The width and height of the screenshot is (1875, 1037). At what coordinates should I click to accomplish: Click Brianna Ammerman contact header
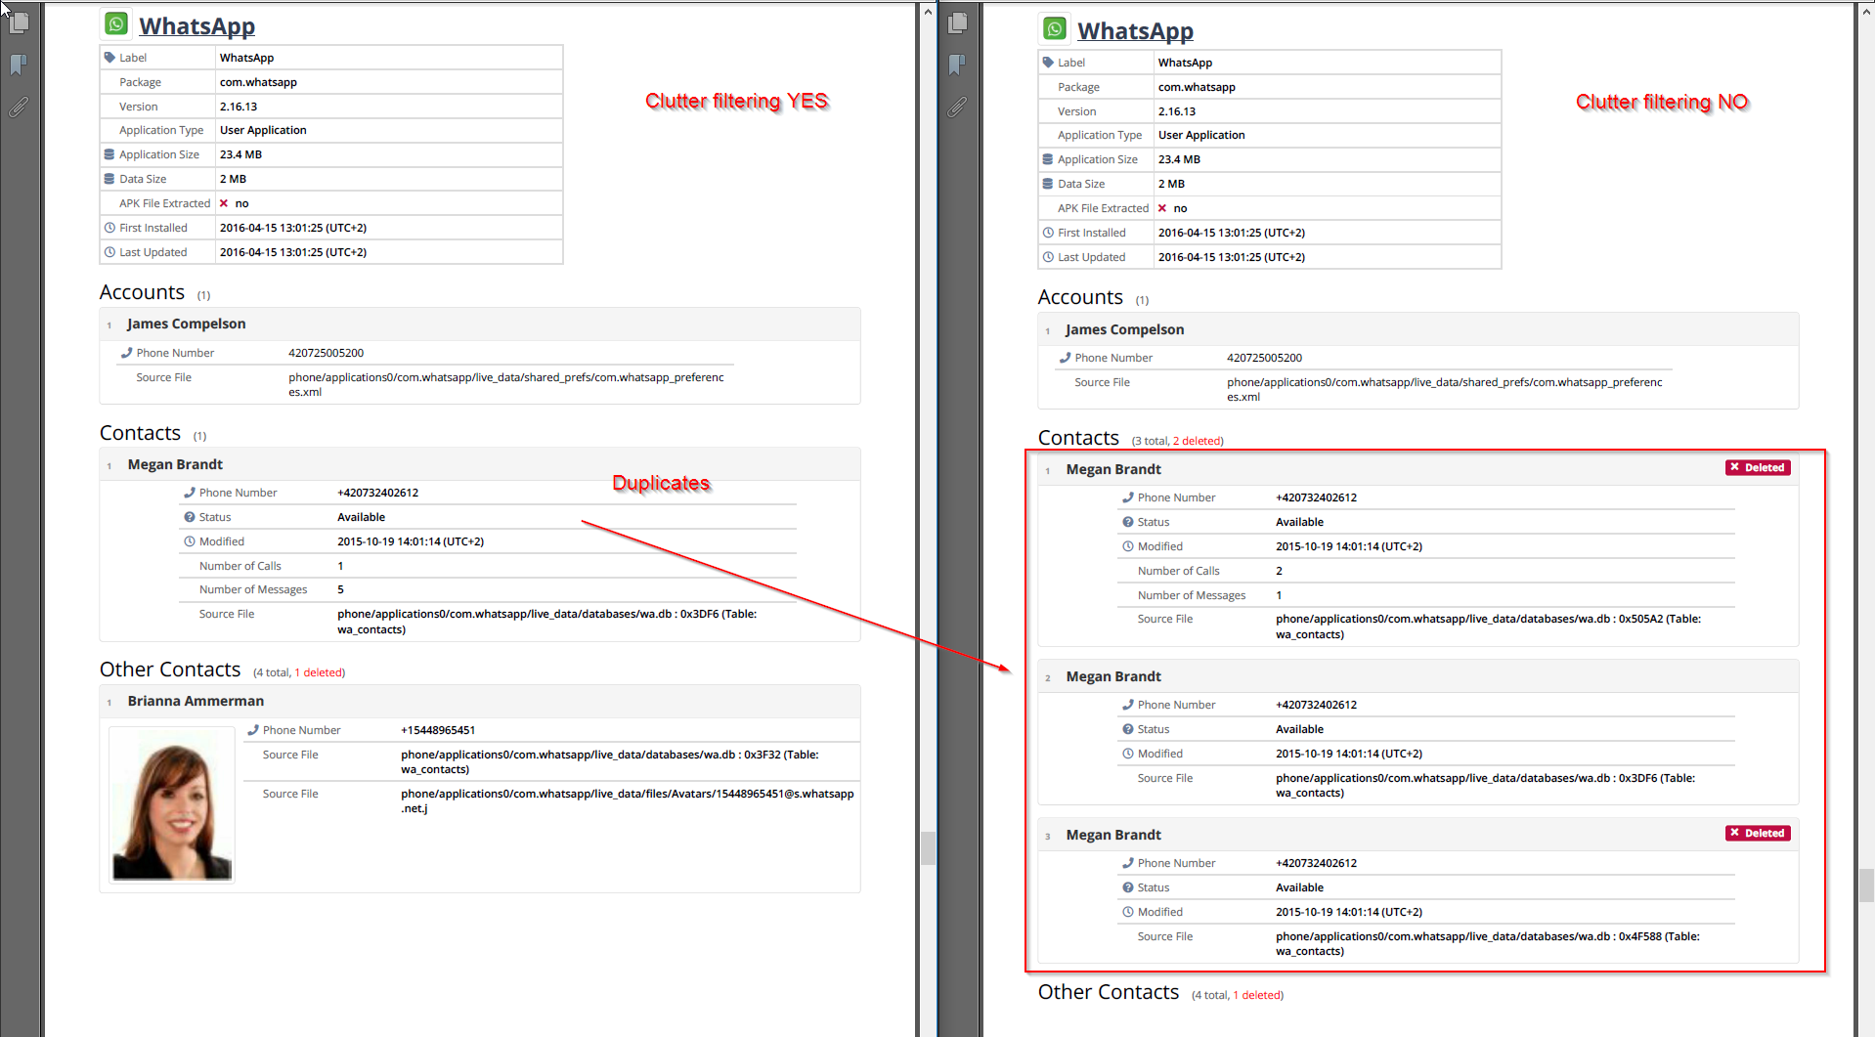[x=196, y=702]
